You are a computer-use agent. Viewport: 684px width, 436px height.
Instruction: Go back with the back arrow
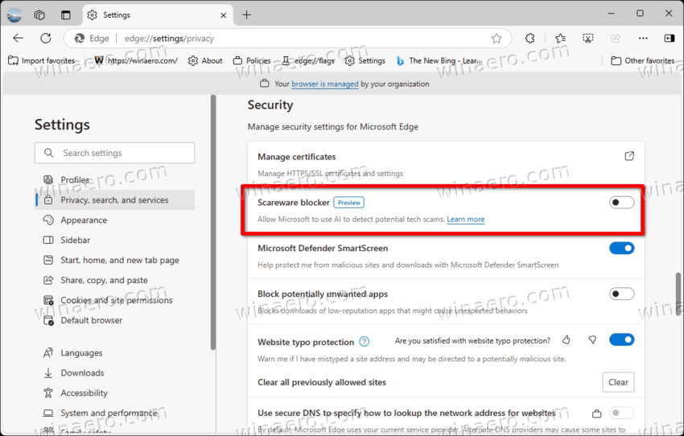coord(19,39)
